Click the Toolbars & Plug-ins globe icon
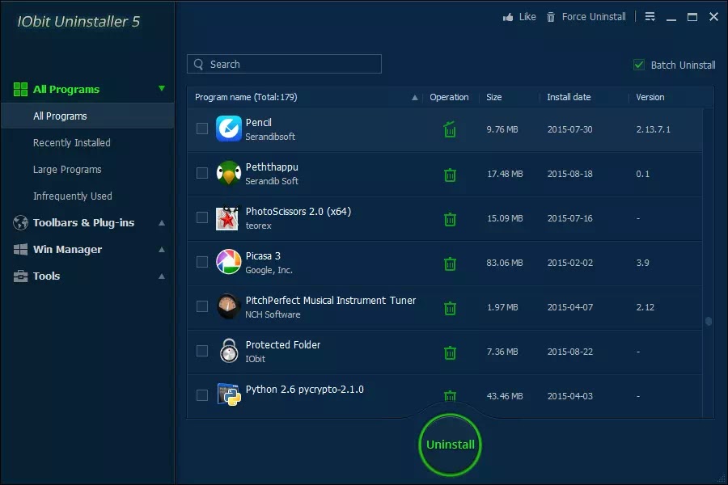 point(20,223)
